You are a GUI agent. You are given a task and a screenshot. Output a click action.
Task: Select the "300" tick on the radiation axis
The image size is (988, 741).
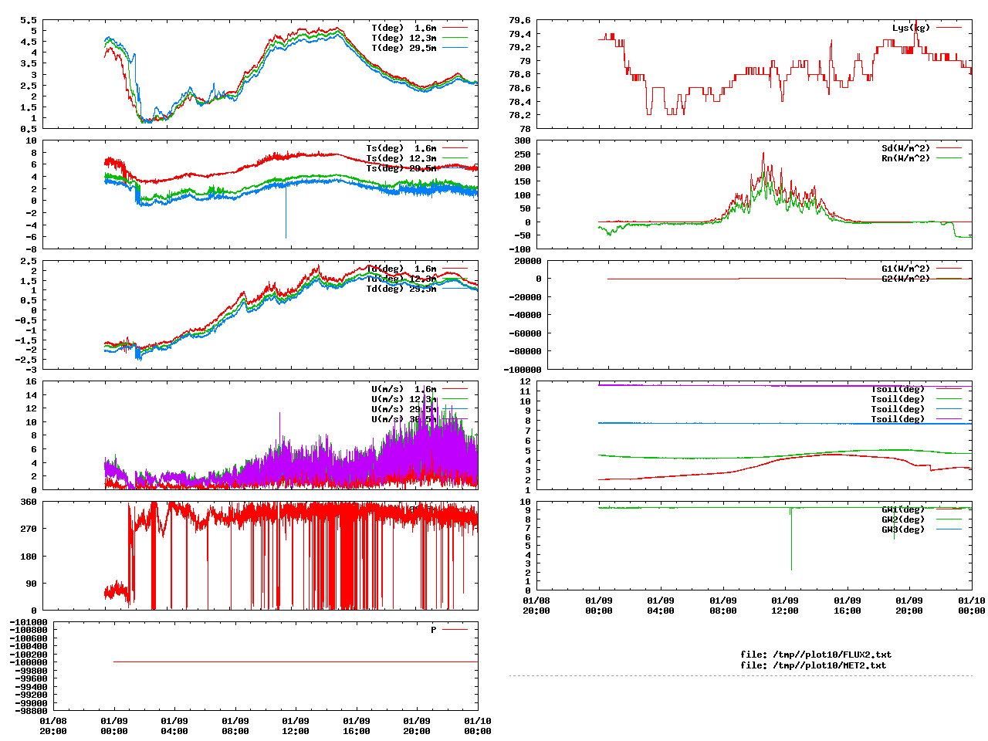tap(523, 141)
